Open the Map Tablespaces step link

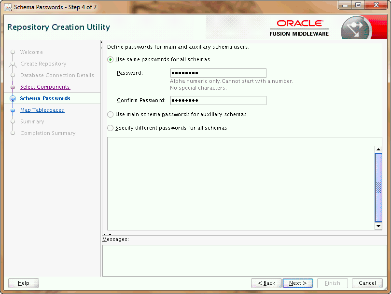tap(42, 110)
